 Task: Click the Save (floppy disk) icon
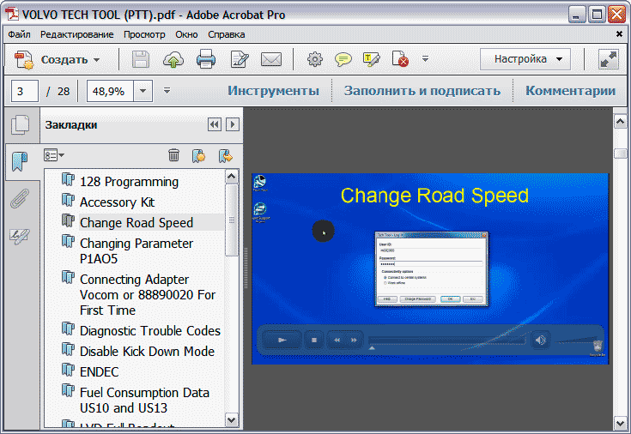pos(140,59)
